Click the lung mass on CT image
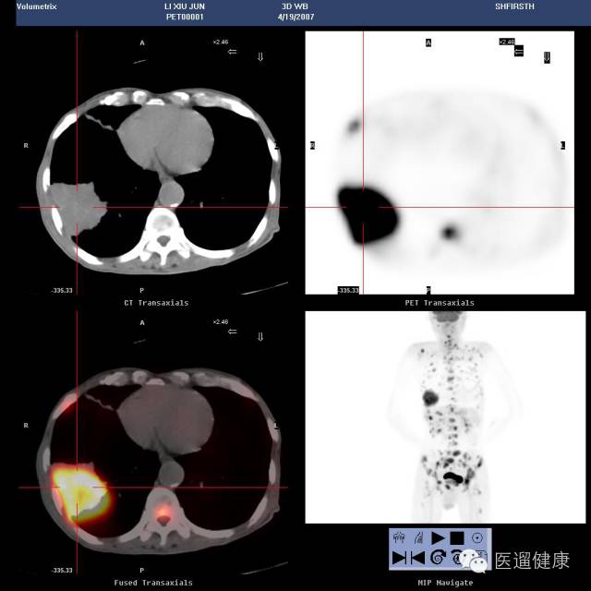This screenshot has width=591, height=591. click(78, 209)
